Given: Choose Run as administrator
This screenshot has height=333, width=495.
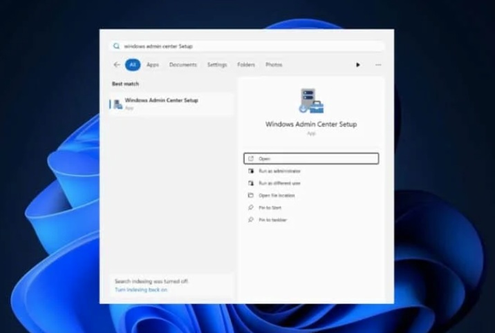Looking at the screenshot, I should pyautogui.click(x=279, y=171).
